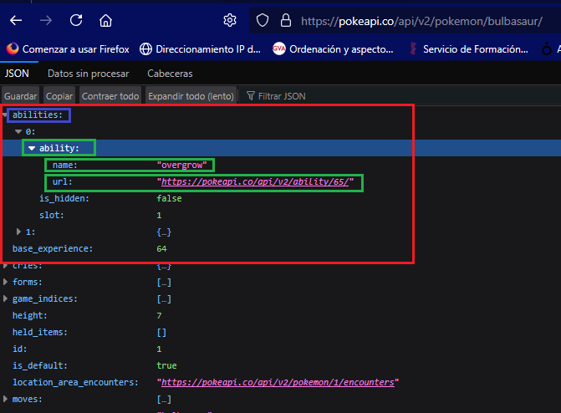Switch to the JSON tab
Screen dimensions: 561x413
17,74
